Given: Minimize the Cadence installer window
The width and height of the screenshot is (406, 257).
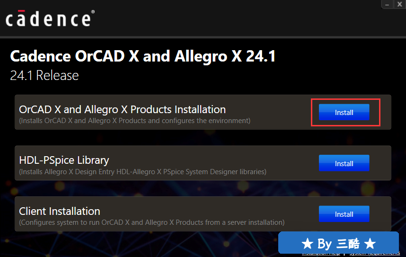Looking at the screenshot, I should (x=387, y=4).
